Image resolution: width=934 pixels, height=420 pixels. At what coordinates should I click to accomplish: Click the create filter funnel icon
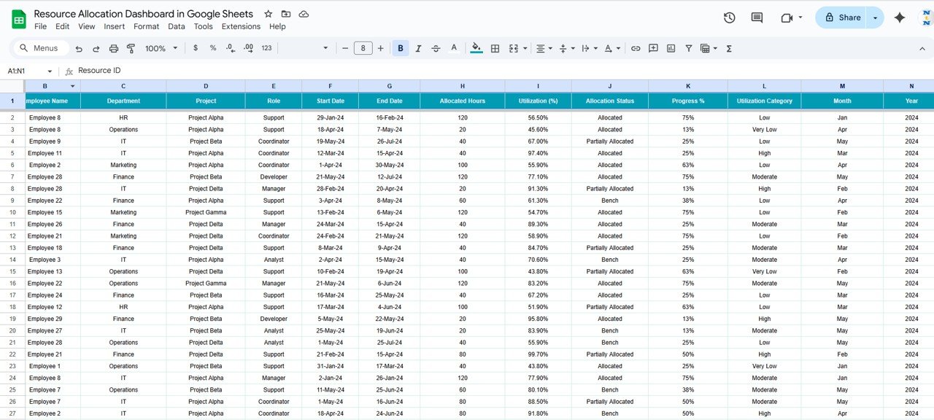pos(688,48)
